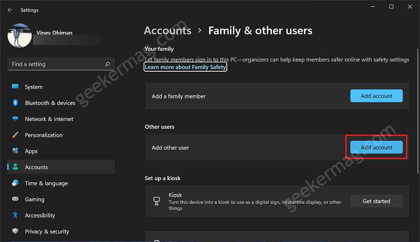Click the Apps icon in sidebar
420x242 pixels.
pyautogui.click(x=15, y=151)
